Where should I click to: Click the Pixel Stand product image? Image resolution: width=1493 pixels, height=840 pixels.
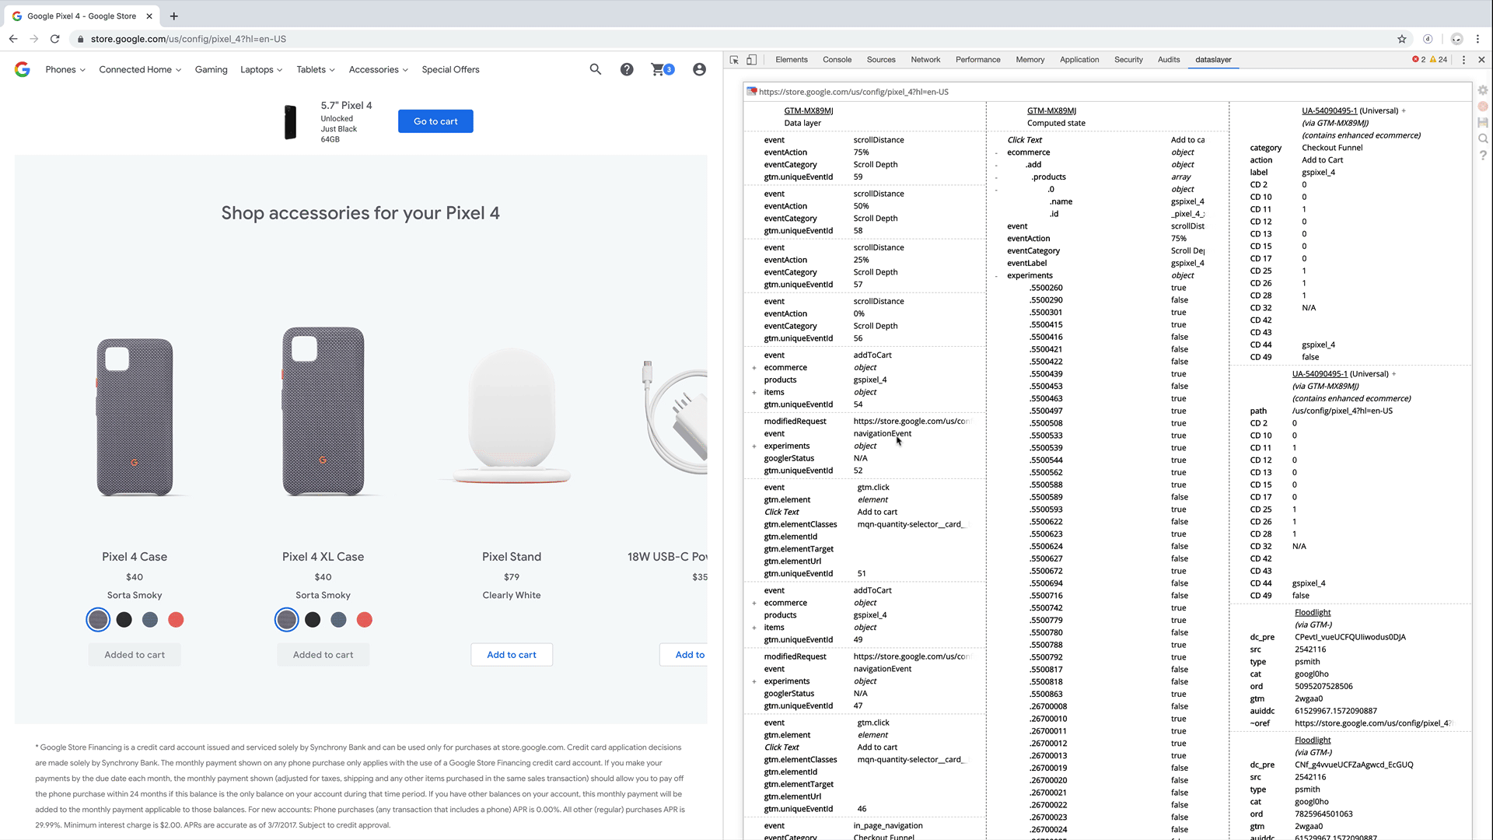(512, 417)
